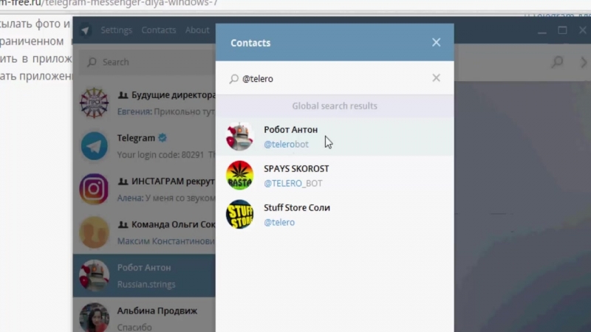
Task: Select the Stuff Store avatar
Action: tap(239, 214)
